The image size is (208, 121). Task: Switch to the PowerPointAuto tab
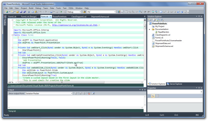(x=60, y=17)
